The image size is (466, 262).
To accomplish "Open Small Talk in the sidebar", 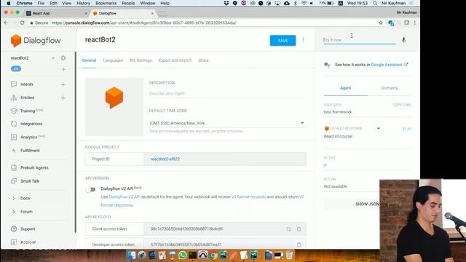I will pos(30,181).
